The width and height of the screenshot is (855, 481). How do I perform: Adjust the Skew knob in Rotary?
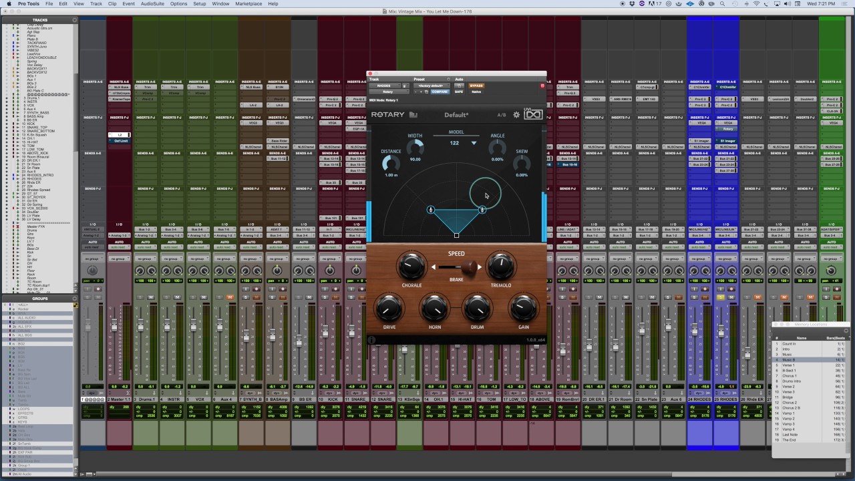[x=522, y=163]
